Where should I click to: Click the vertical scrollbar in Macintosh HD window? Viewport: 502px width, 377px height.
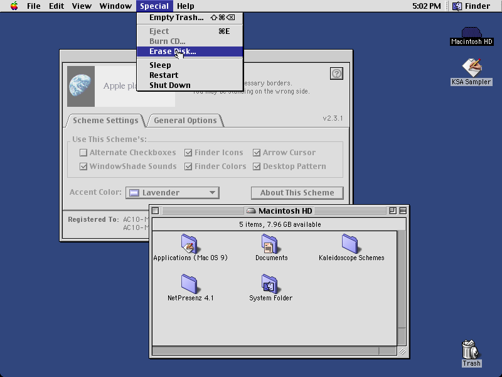[x=402, y=288]
